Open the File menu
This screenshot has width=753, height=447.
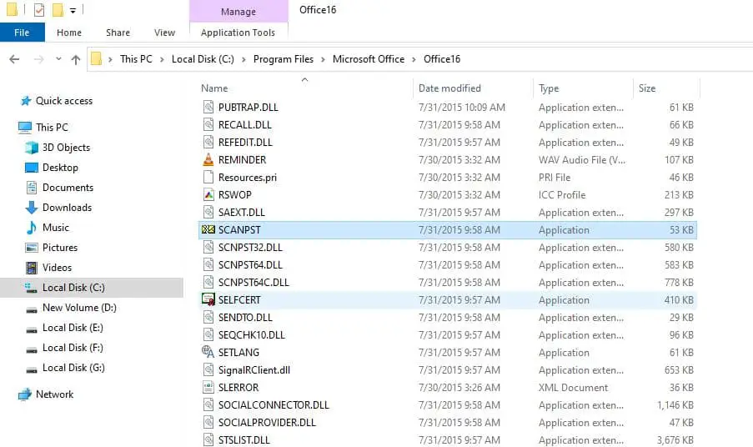pos(22,33)
